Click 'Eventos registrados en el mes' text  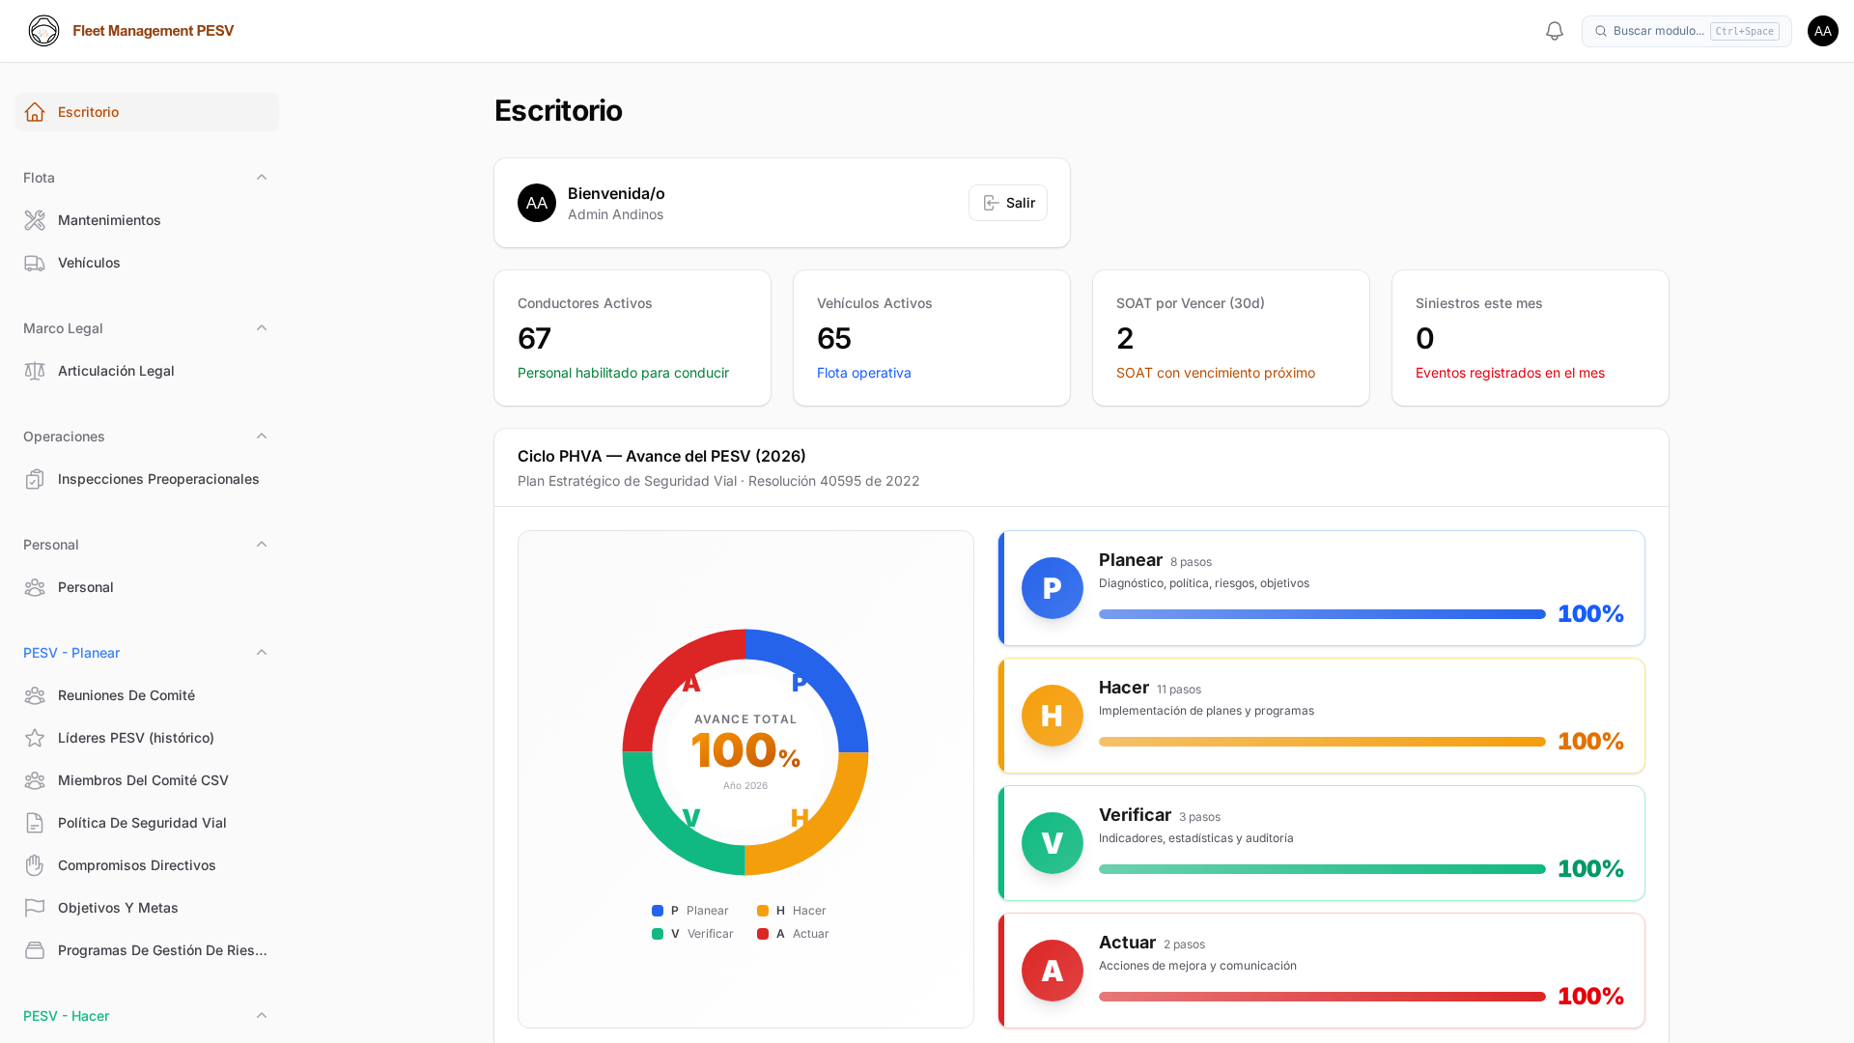click(x=1510, y=373)
